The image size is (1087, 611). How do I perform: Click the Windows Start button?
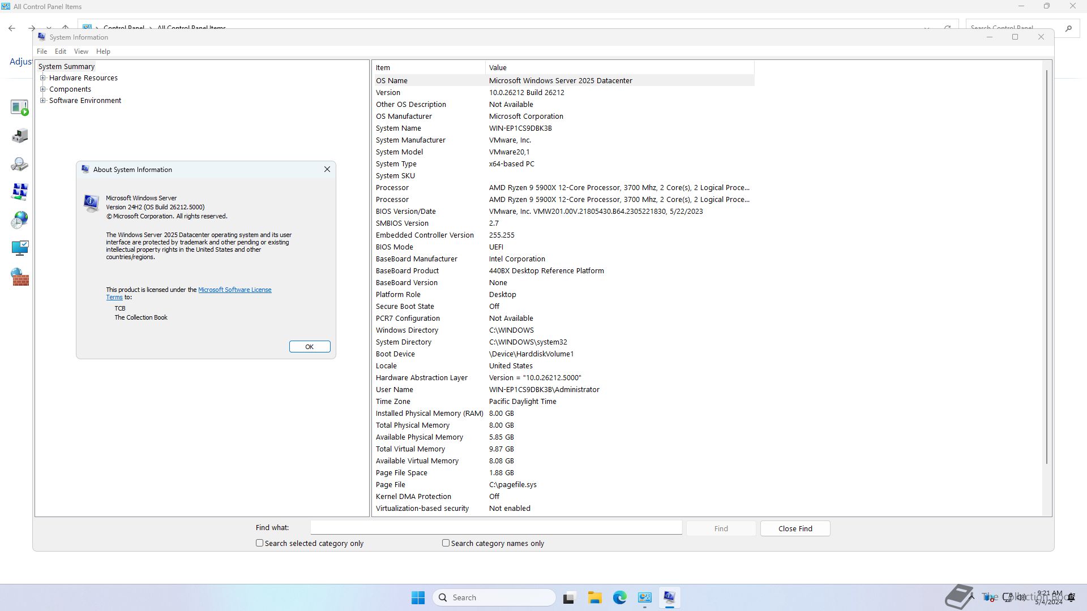(418, 597)
